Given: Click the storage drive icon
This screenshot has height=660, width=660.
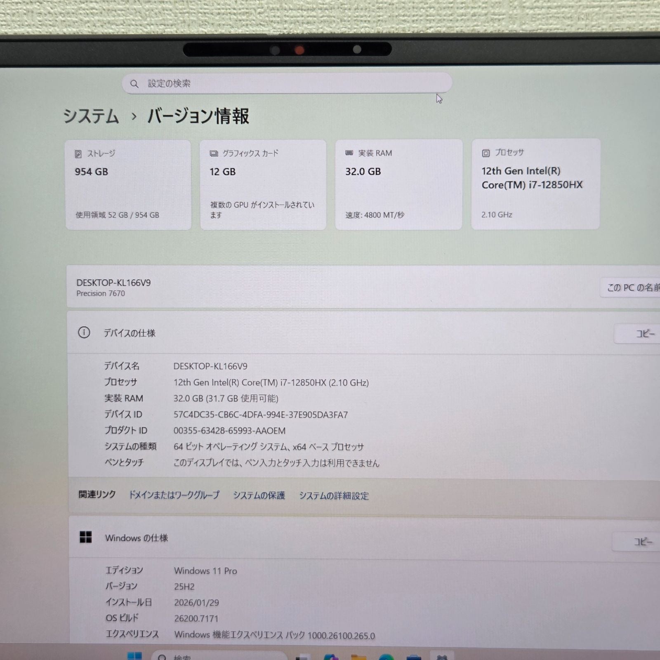Looking at the screenshot, I should coord(78,154).
